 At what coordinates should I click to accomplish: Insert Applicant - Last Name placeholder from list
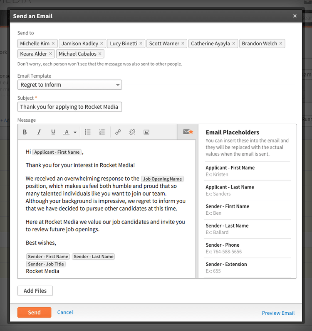(248, 190)
